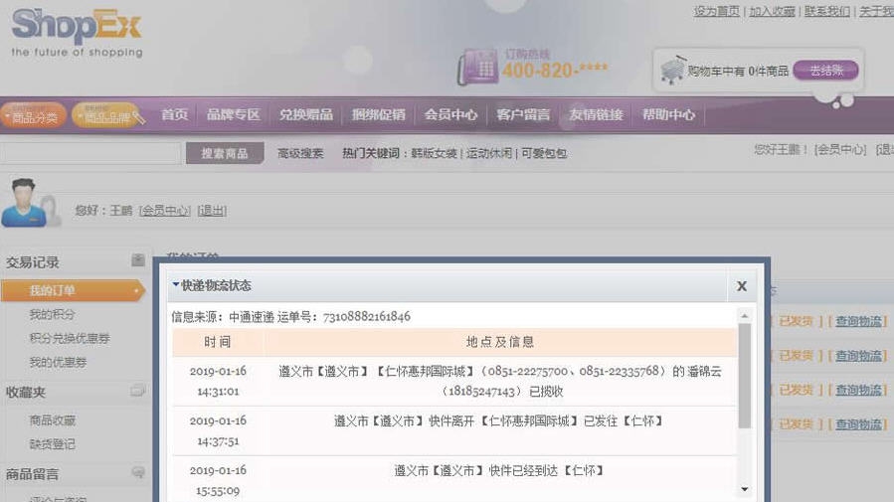Collapse the 快递物流状态 panel triangle
This screenshot has width=894, height=502.
point(176,283)
